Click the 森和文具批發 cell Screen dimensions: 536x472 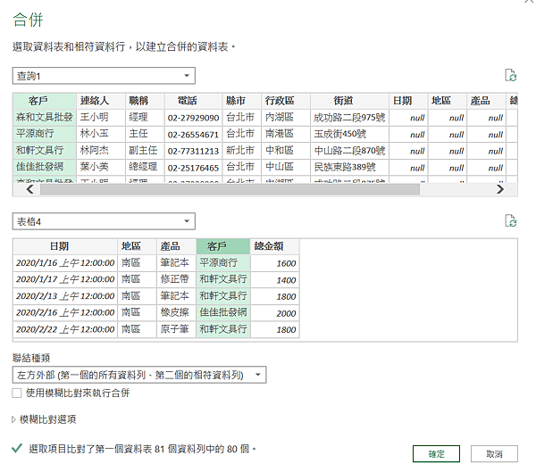pos(45,117)
